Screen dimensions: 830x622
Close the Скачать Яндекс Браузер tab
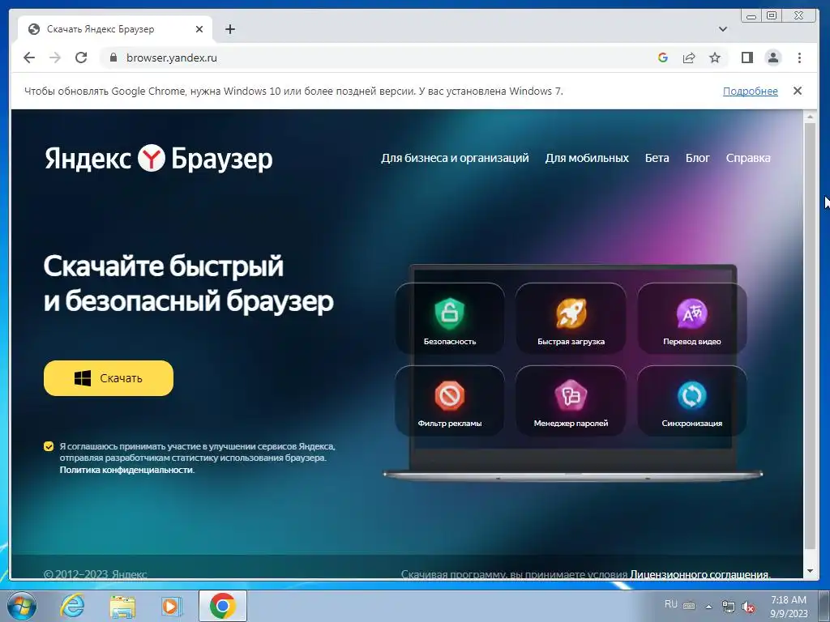[x=199, y=29]
